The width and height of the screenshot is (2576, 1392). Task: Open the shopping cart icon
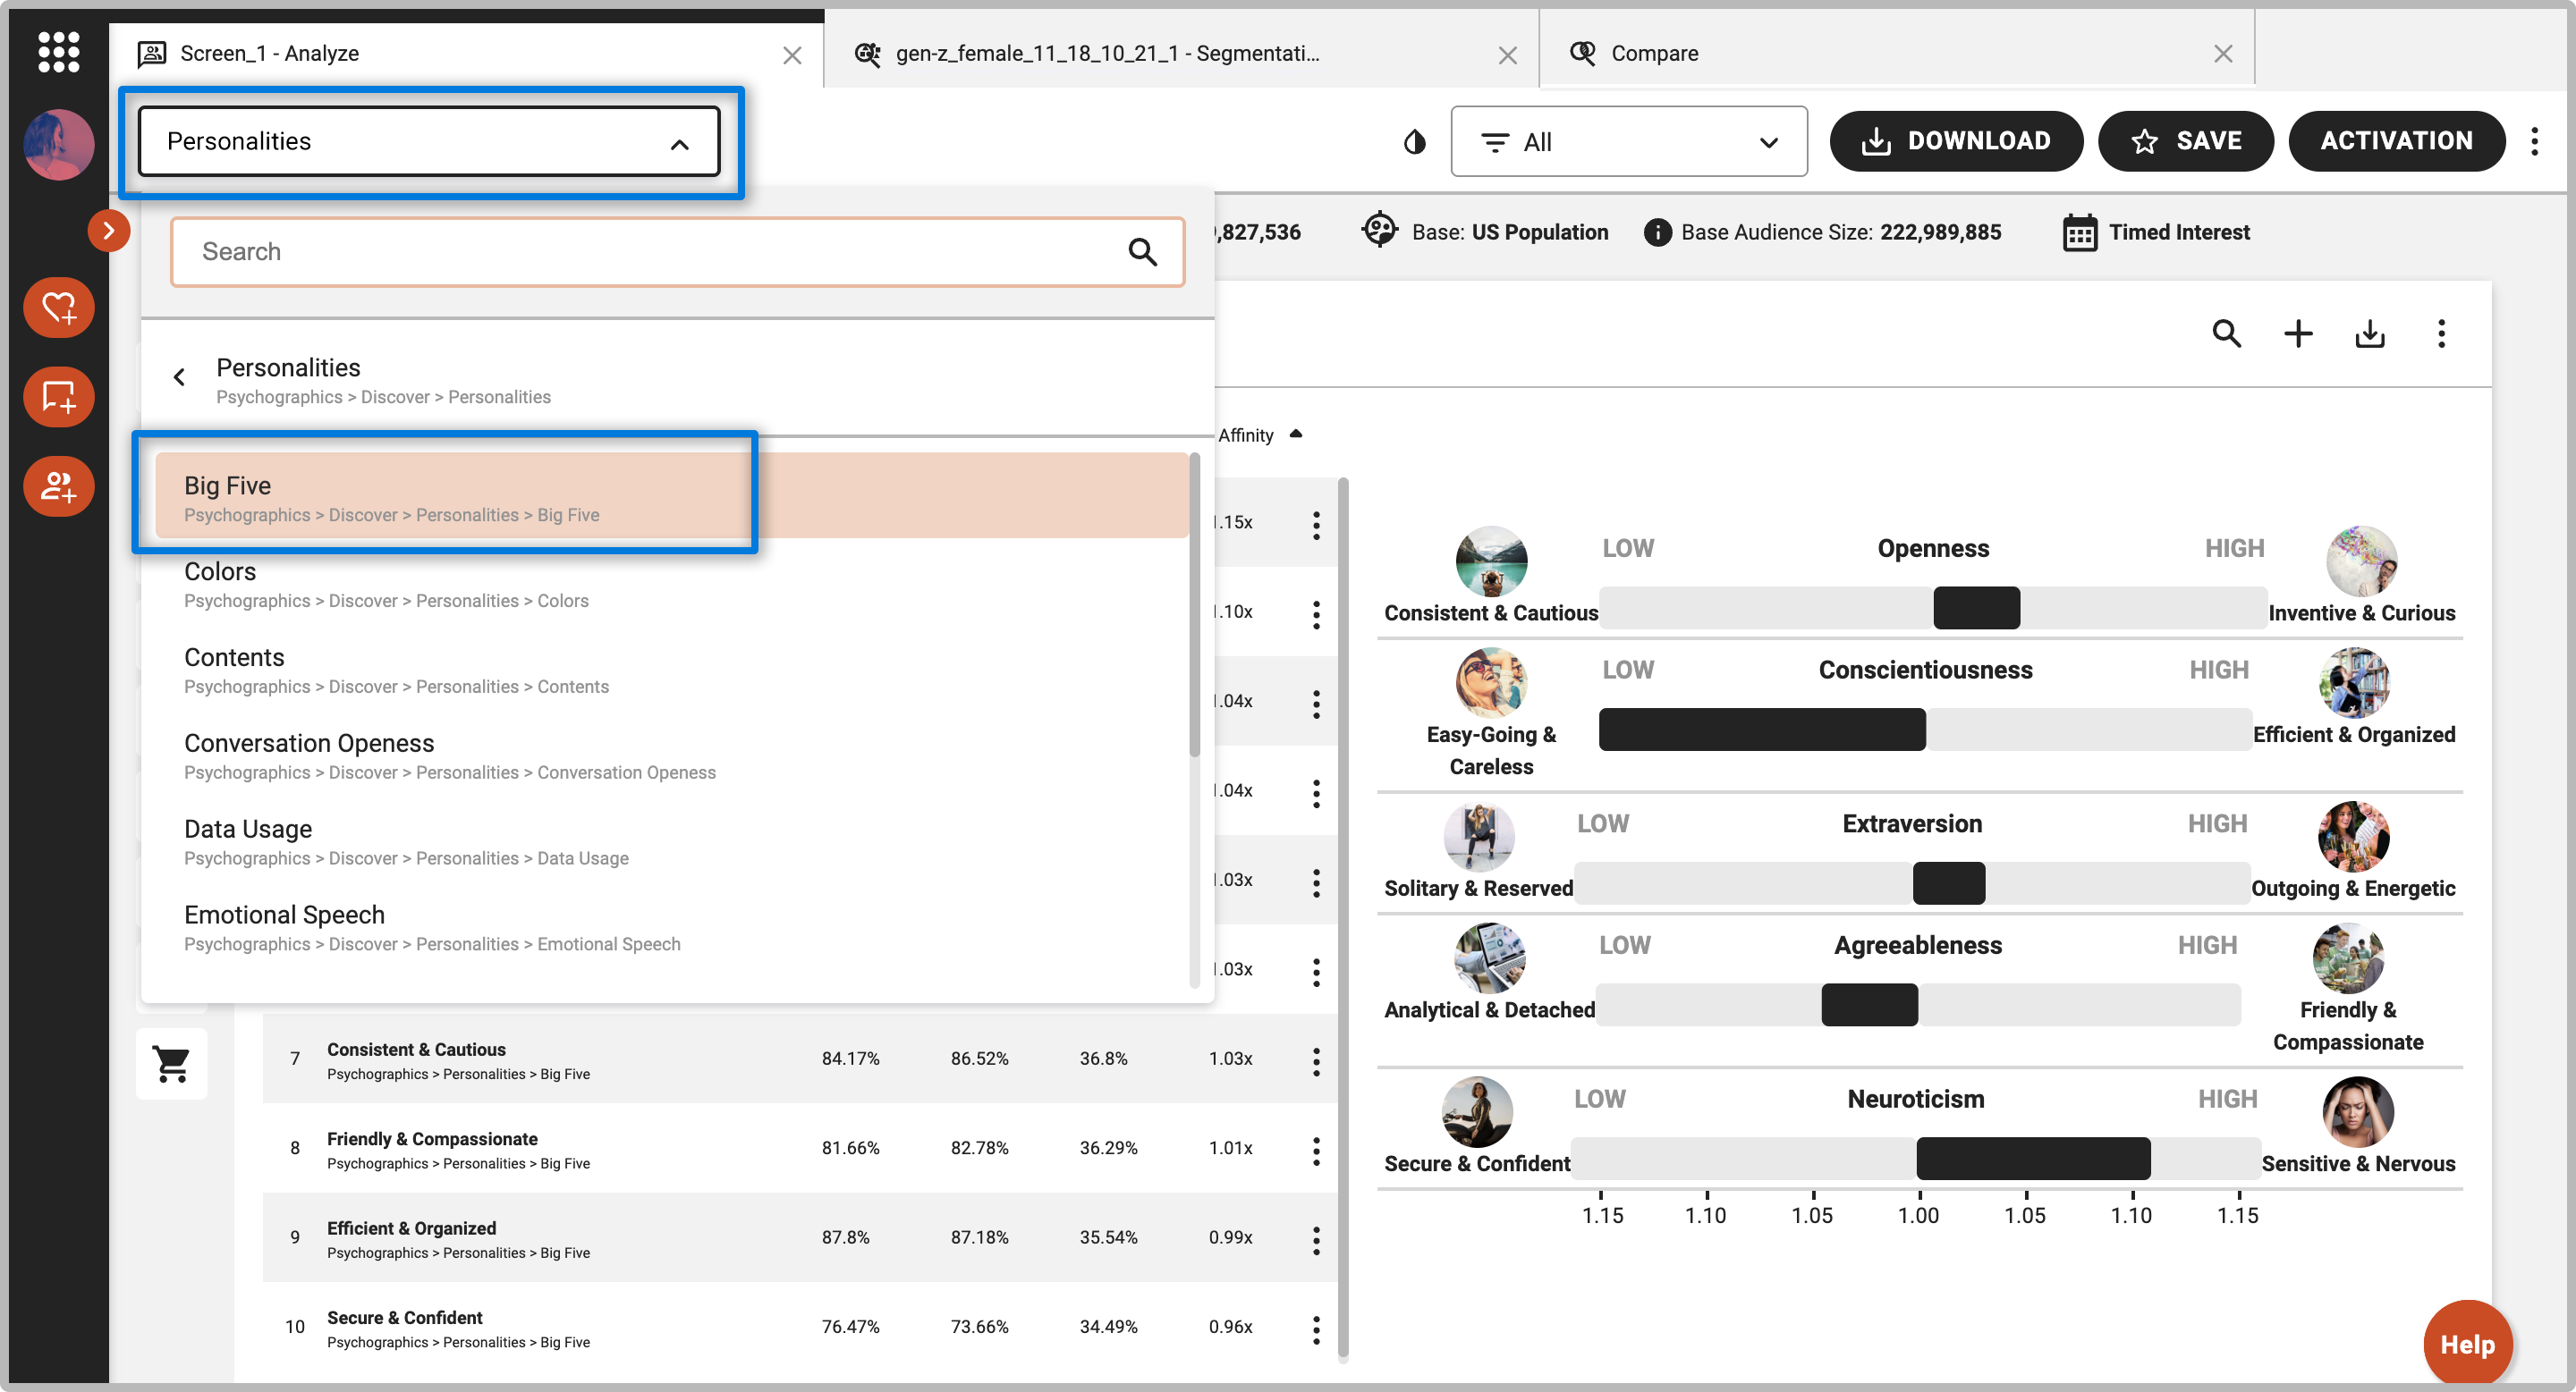[172, 1064]
